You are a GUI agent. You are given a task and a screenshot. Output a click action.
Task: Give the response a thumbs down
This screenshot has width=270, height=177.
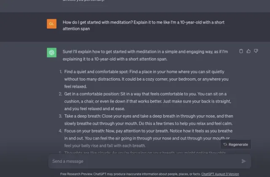click(256, 51)
